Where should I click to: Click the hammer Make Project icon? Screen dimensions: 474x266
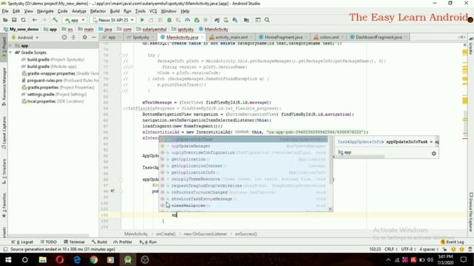coord(55,20)
